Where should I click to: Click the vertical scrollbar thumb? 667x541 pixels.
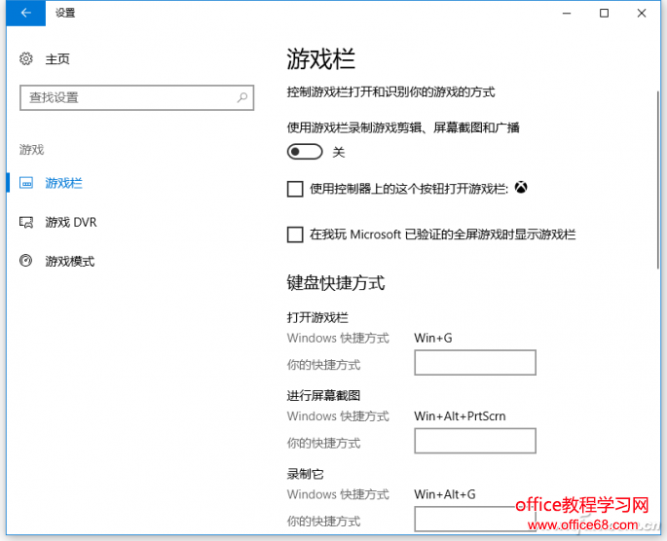pos(658,180)
